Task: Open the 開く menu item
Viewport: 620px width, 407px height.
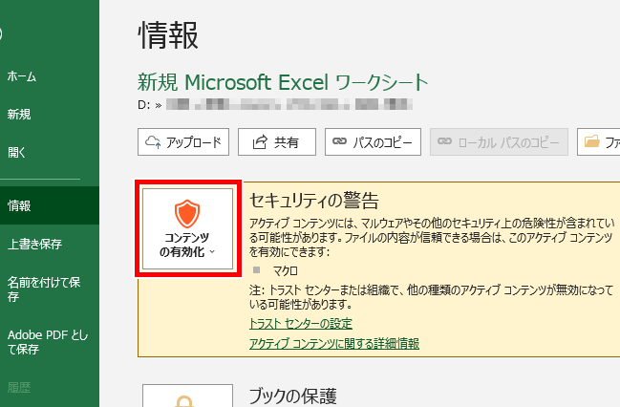Action: coord(16,152)
